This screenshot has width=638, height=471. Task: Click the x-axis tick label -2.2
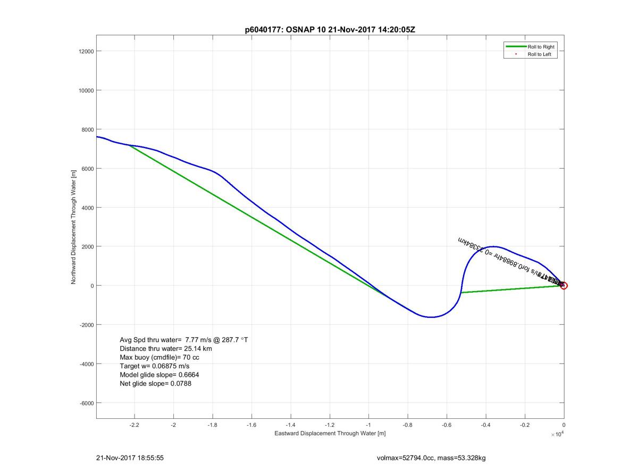click(x=135, y=425)
